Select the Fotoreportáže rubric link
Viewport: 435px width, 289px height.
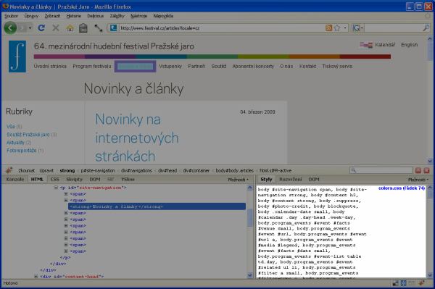point(22,151)
